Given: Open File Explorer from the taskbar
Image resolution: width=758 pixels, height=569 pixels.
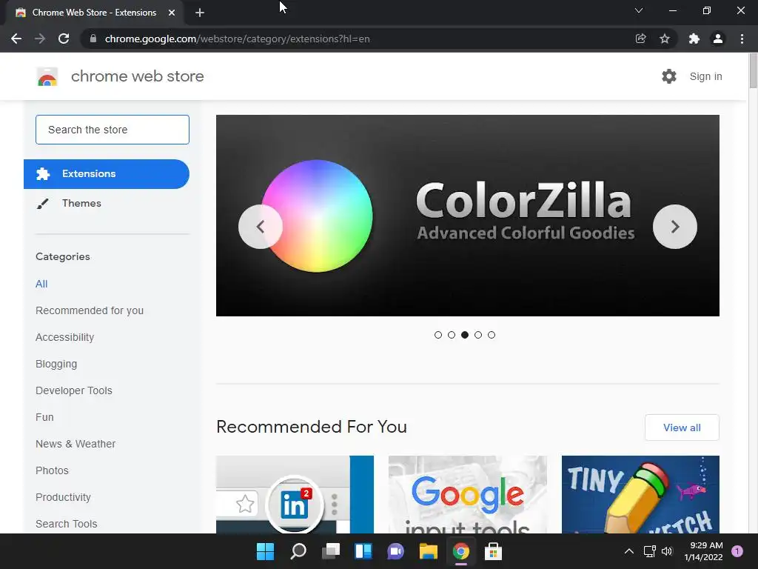Looking at the screenshot, I should click(x=429, y=551).
